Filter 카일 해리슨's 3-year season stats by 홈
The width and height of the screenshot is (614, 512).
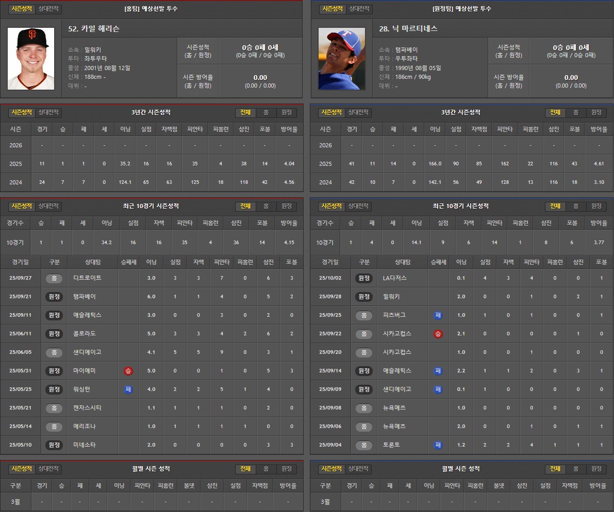point(266,112)
